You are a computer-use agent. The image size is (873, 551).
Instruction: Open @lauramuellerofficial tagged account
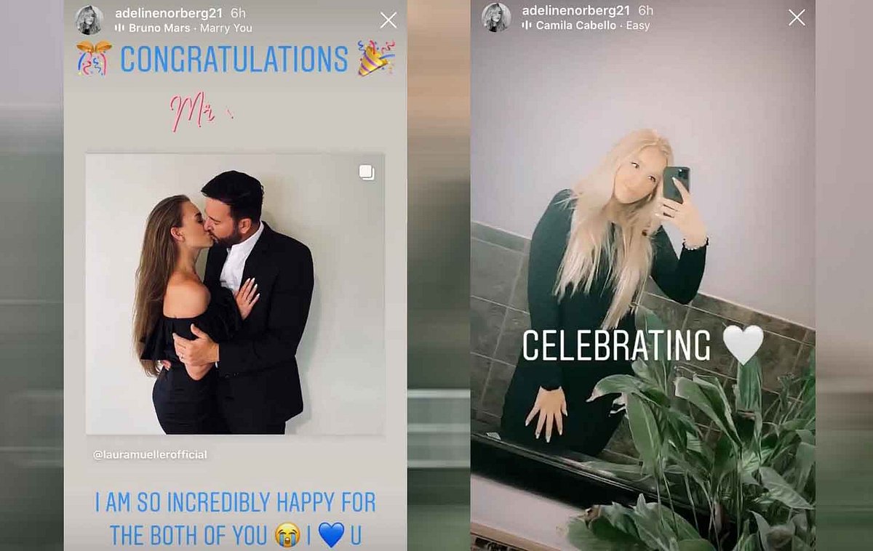[150, 454]
